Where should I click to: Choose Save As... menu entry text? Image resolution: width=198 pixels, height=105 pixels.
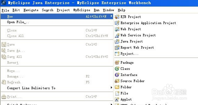tap(16, 51)
